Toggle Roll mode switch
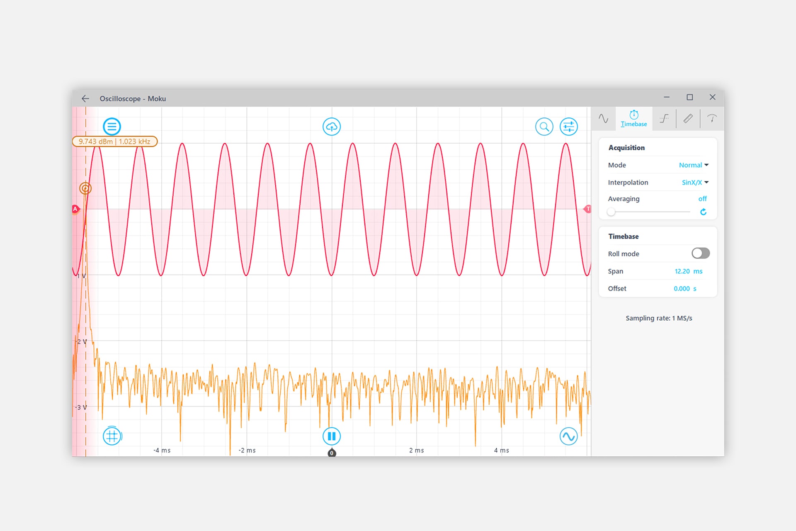Screen dimensions: 796x531 point(700,253)
